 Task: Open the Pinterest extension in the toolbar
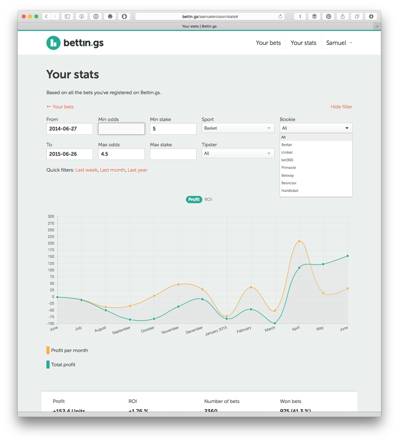click(x=328, y=16)
